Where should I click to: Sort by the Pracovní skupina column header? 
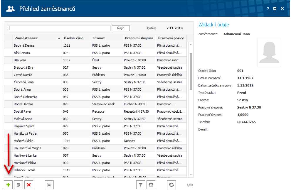pyautogui.click(x=139, y=38)
